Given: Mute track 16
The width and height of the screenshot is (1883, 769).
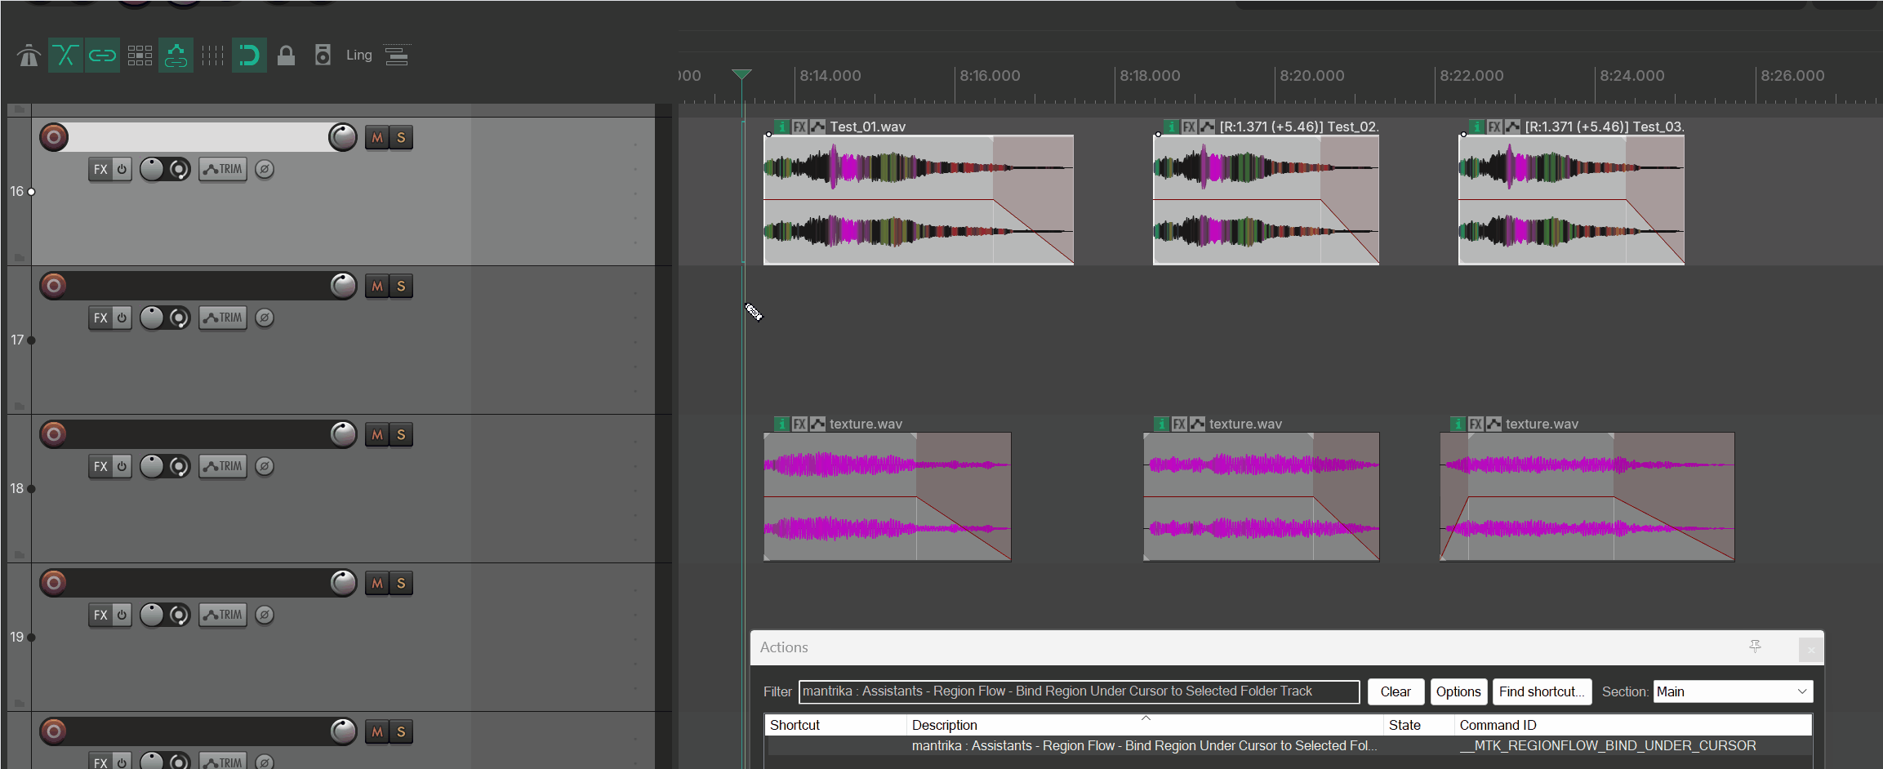Looking at the screenshot, I should coord(377,138).
